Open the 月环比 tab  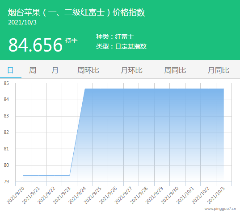pyautogui.click(x=132, y=70)
